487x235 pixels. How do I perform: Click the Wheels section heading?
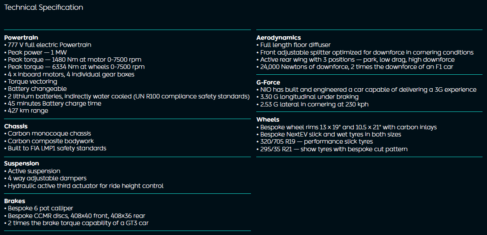(268, 120)
